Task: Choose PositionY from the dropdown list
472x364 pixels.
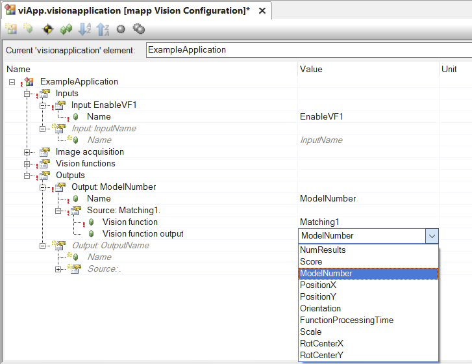Action: (368, 297)
